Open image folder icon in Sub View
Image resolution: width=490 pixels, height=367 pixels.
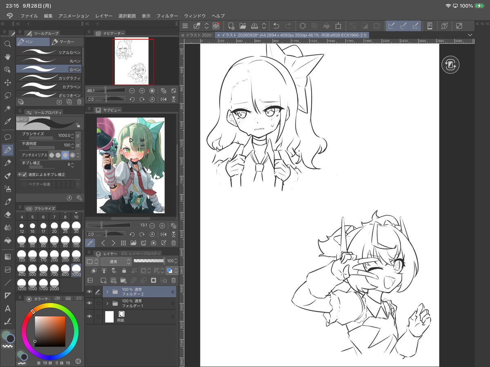coord(134,243)
